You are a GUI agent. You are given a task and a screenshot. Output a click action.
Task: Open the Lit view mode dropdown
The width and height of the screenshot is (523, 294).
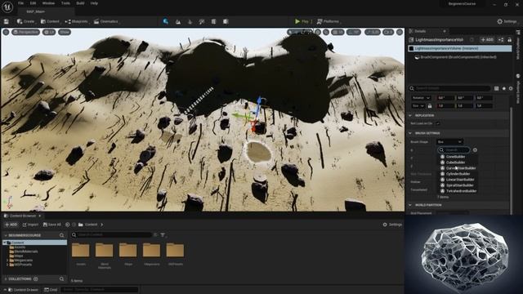click(49, 32)
